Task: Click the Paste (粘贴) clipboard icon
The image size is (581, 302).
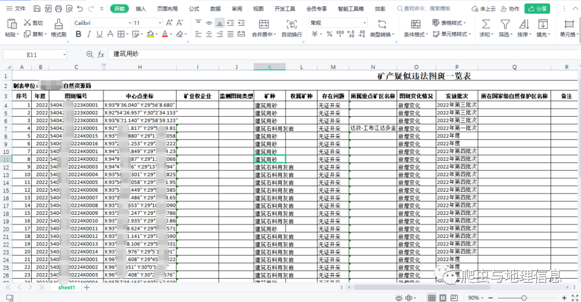Action: tap(12, 24)
